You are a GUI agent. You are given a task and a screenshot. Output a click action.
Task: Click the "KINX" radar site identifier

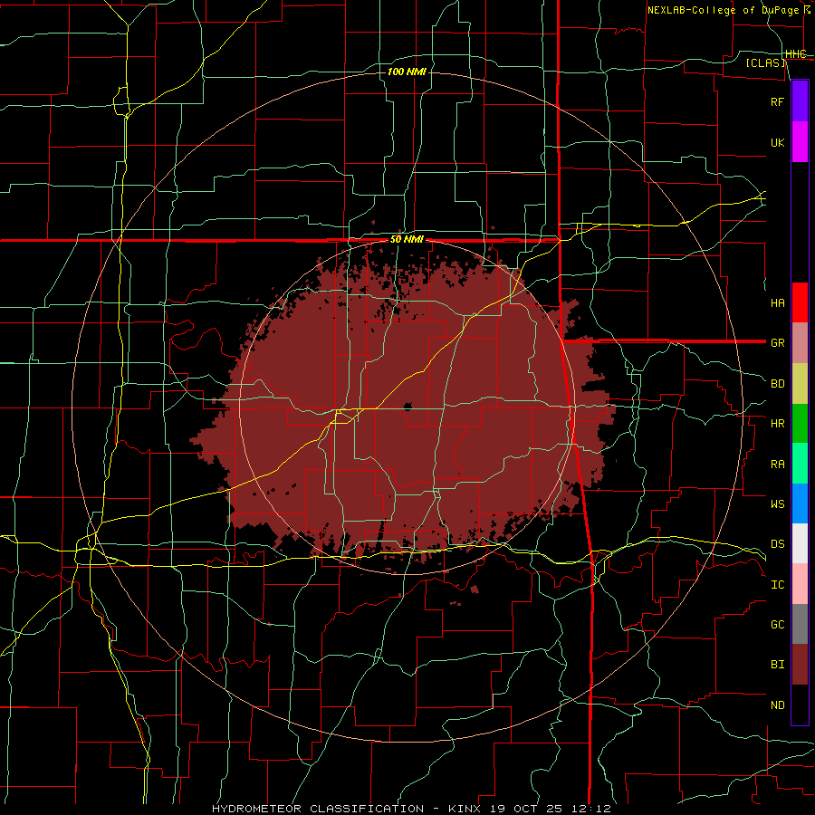[465, 809]
